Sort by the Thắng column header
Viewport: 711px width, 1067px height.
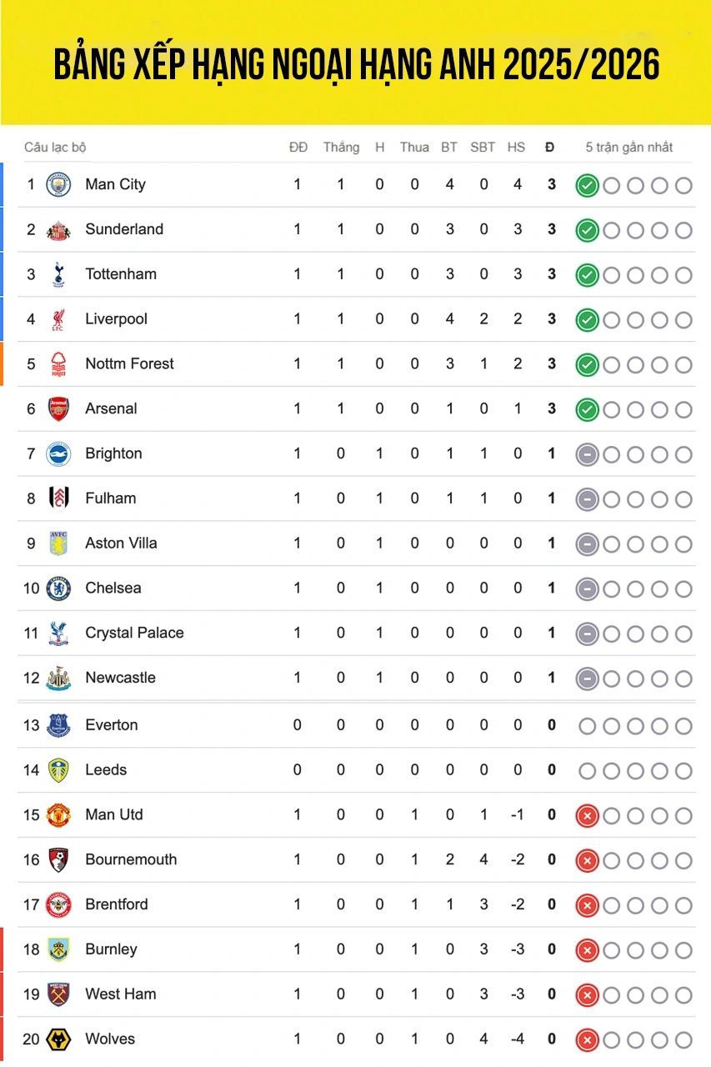pos(341,148)
